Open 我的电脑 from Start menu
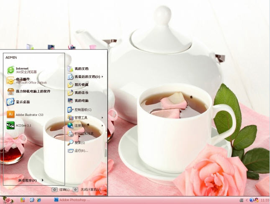The width and height of the screenshot is (270, 204). pyautogui.click(x=78, y=101)
